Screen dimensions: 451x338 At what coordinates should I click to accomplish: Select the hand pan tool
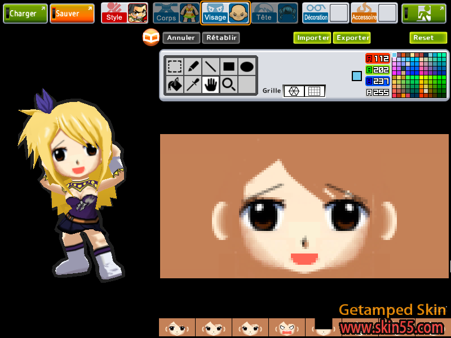210,84
